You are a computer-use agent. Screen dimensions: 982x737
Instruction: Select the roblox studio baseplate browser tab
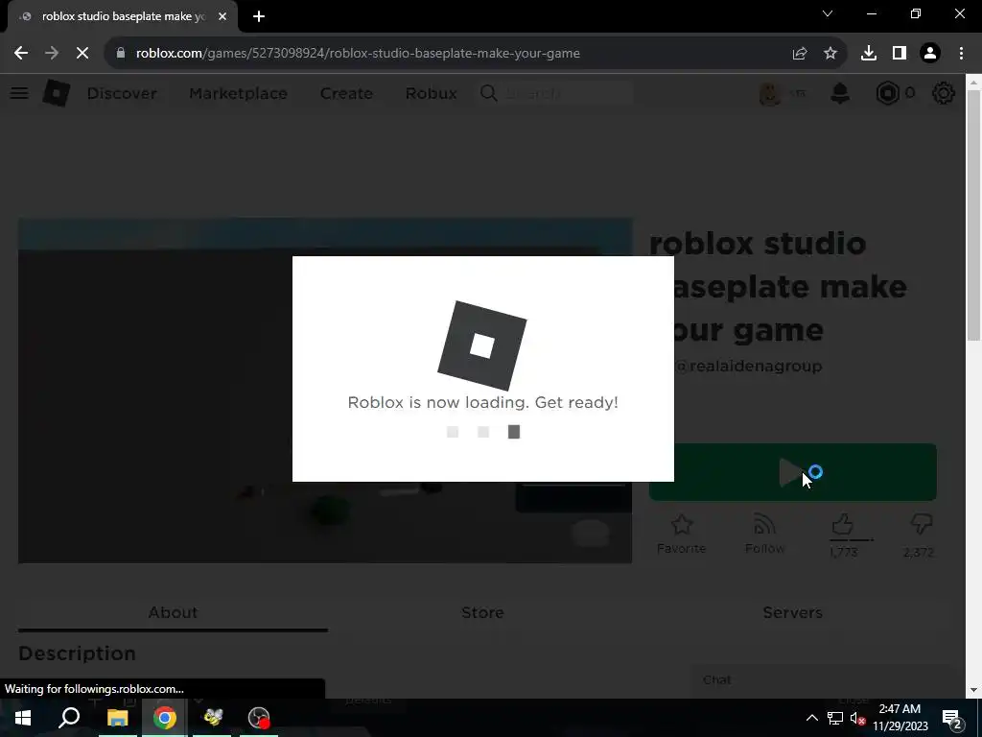pyautogui.click(x=123, y=16)
